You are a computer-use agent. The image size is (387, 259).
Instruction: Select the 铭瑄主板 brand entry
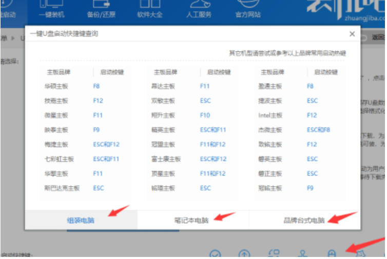(x=163, y=188)
